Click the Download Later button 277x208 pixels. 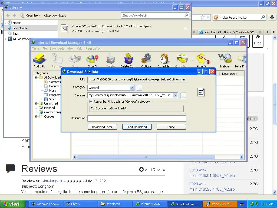point(102,127)
